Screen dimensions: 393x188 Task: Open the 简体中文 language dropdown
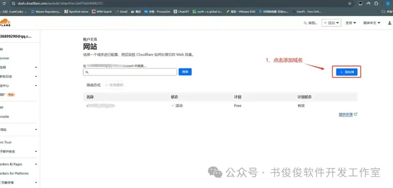click(x=372, y=23)
